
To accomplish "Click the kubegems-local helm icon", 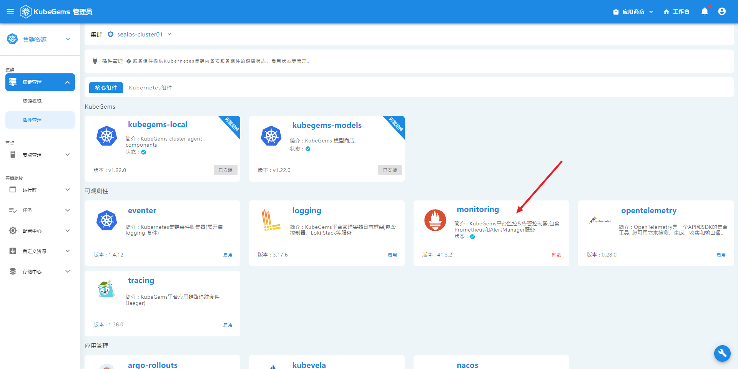I will coord(107,136).
